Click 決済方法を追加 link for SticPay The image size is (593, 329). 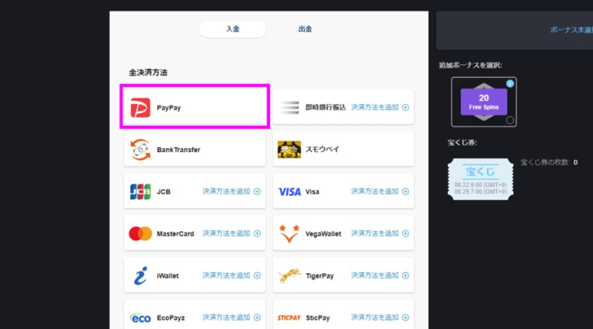(x=375, y=317)
